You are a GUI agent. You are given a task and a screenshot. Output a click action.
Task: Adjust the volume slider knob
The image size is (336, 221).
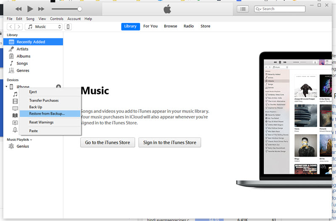tap(80, 9)
